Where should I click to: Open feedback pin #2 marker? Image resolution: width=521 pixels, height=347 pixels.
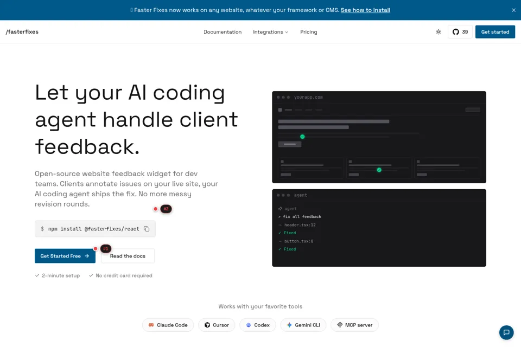click(166, 209)
